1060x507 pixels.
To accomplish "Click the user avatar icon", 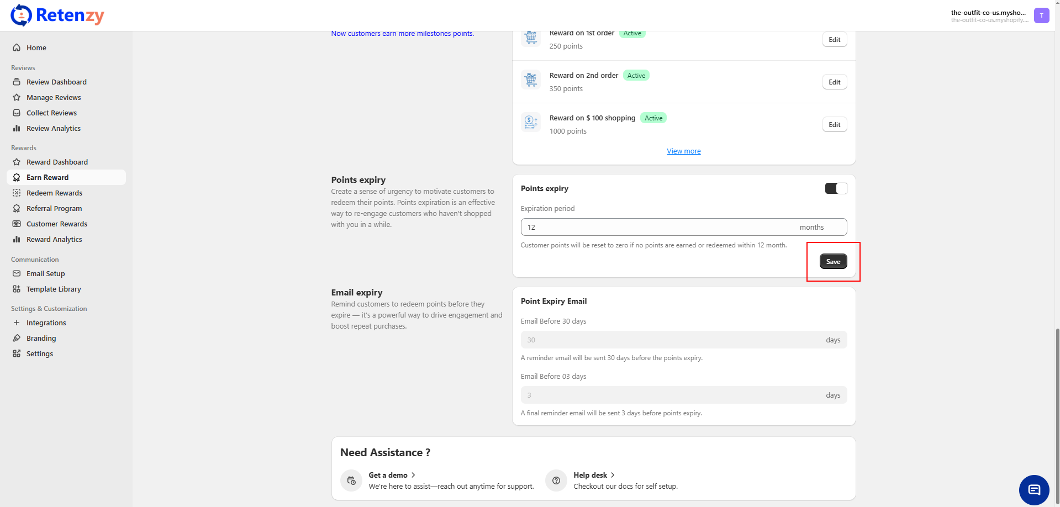I will pyautogui.click(x=1041, y=15).
